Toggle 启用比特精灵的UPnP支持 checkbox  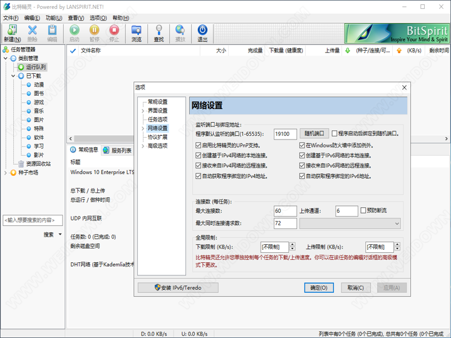(198, 145)
